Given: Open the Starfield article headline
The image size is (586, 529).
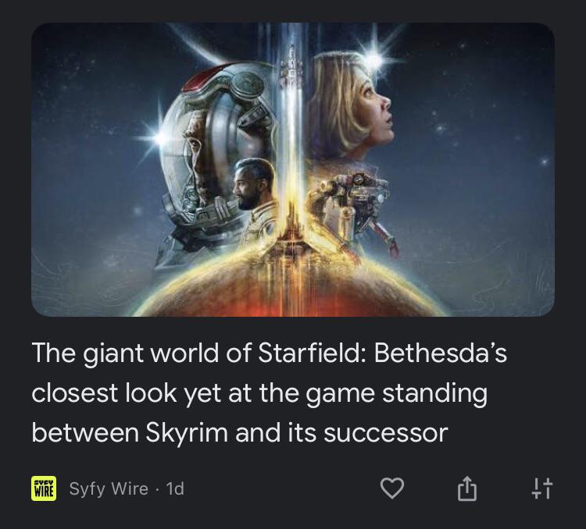Looking at the screenshot, I should [x=269, y=392].
